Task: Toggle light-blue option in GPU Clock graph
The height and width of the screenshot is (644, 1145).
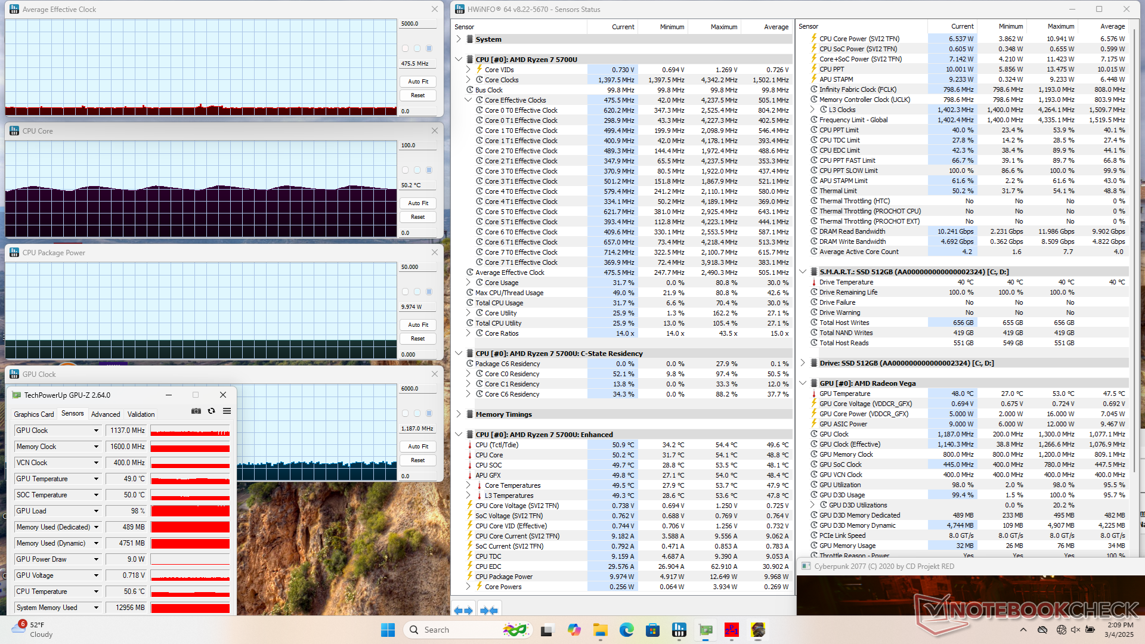Action: pos(417,413)
